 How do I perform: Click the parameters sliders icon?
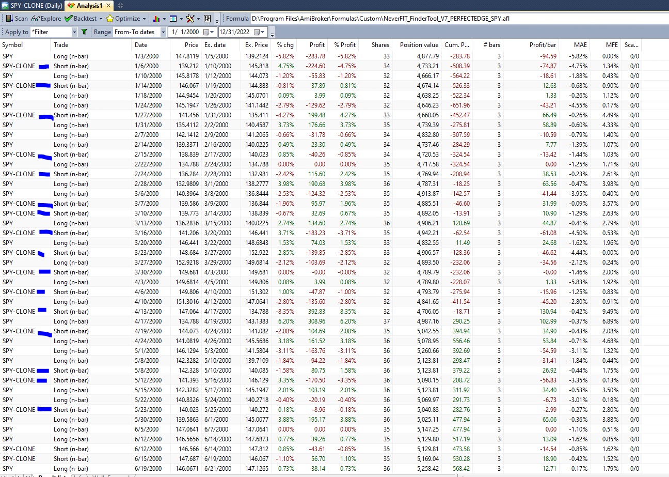tap(208, 19)
